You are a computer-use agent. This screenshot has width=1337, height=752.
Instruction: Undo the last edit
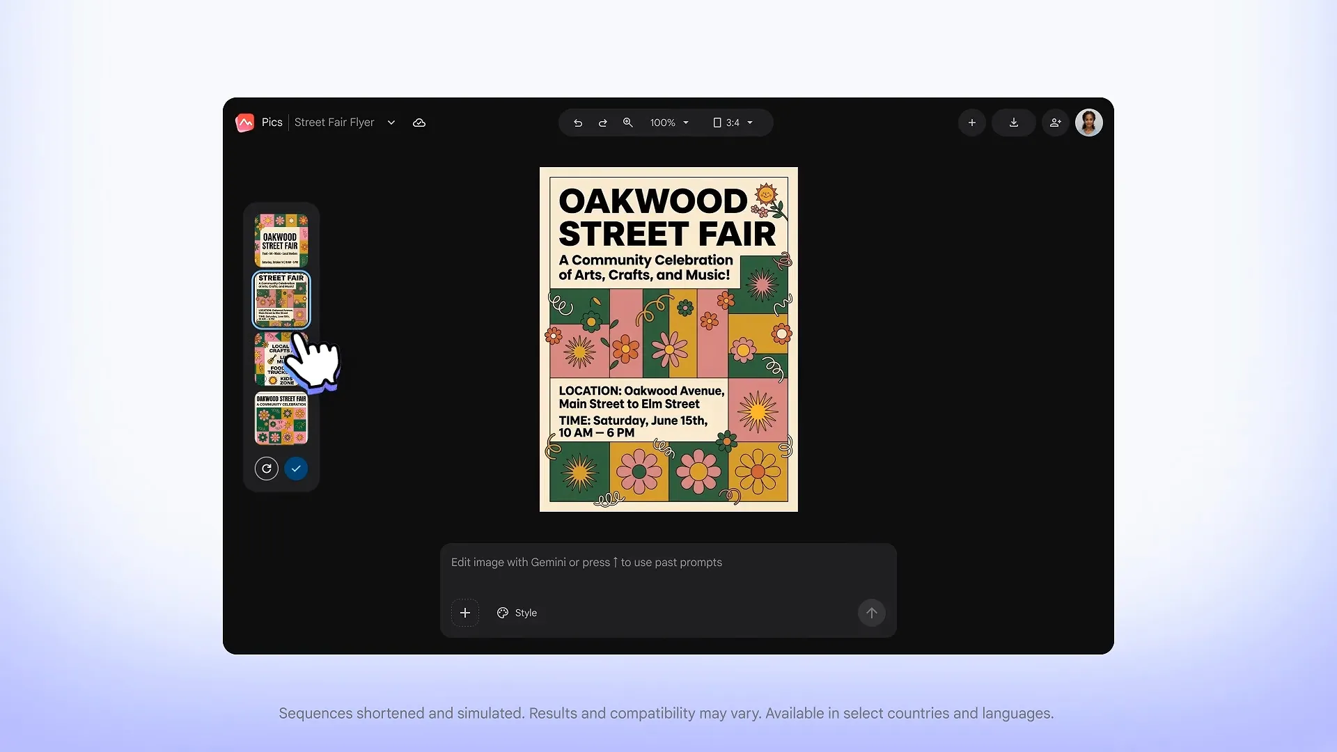point(578,123)
